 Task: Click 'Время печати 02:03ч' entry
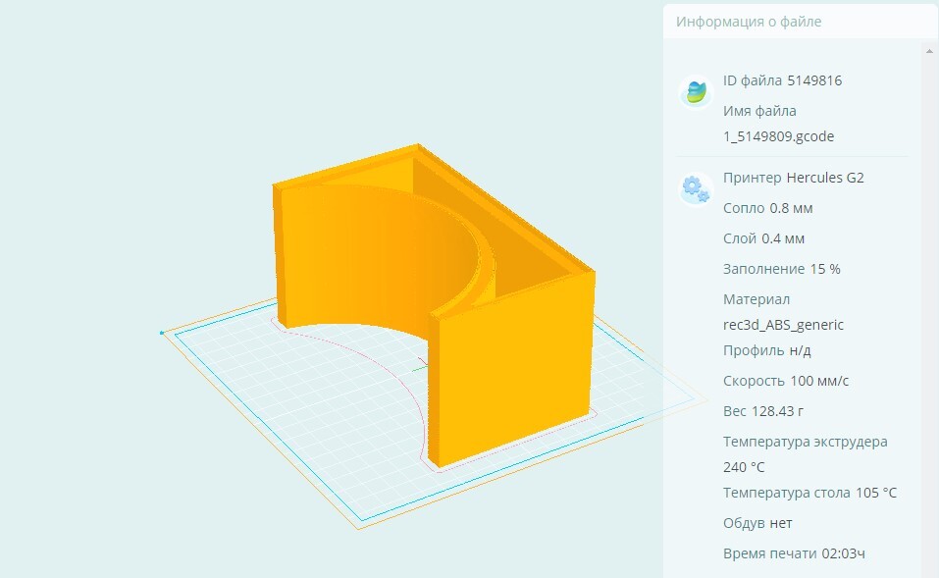click(x=794, y=554)
